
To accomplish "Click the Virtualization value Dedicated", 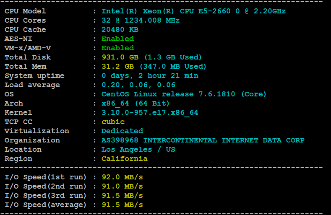I will pyautogui.click(x=122, y=131).
